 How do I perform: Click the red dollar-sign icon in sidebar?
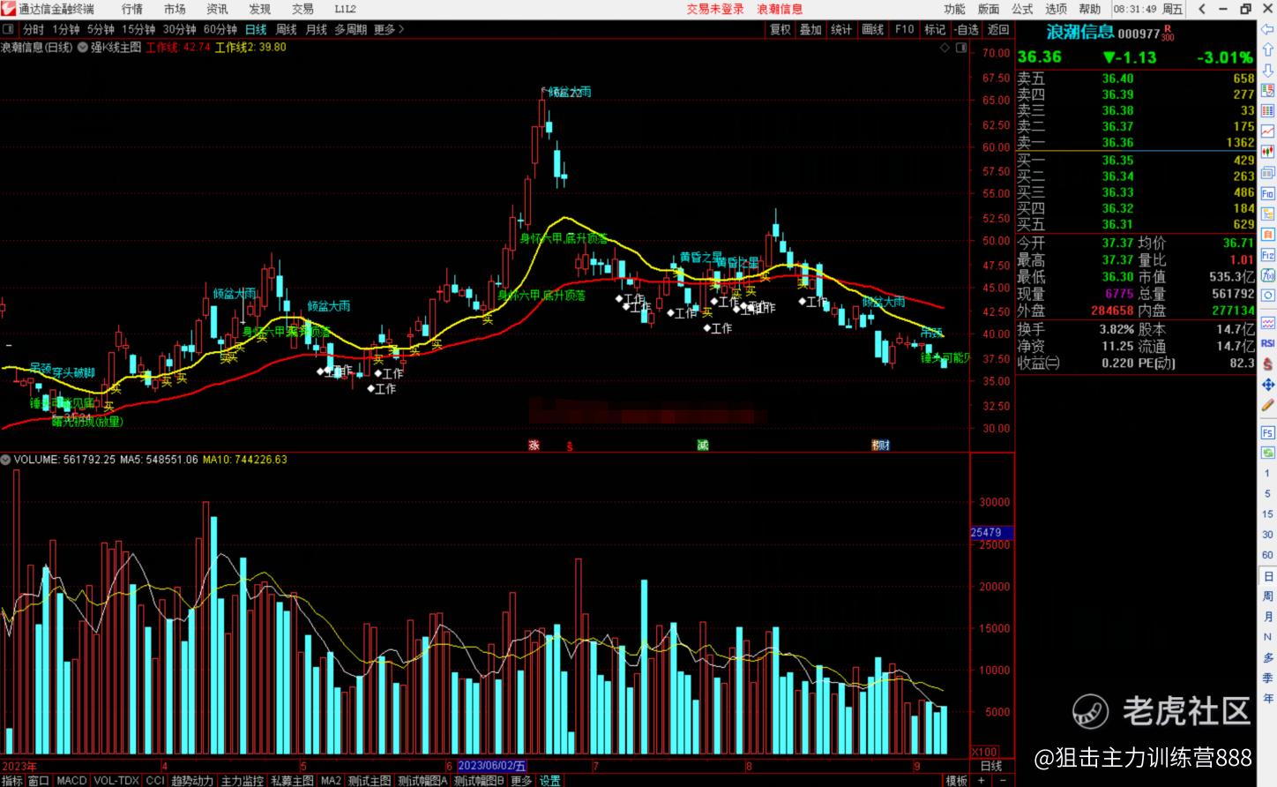(x=1267, y=364)
